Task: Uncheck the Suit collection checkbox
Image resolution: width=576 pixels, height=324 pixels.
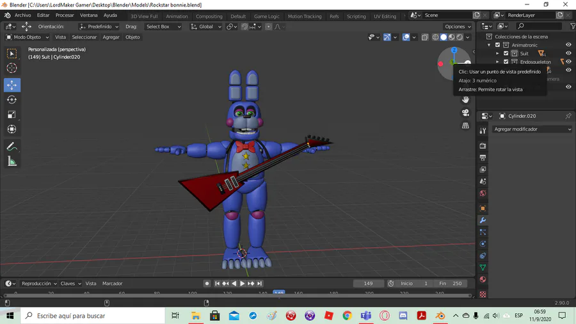Action: [506, 53]
